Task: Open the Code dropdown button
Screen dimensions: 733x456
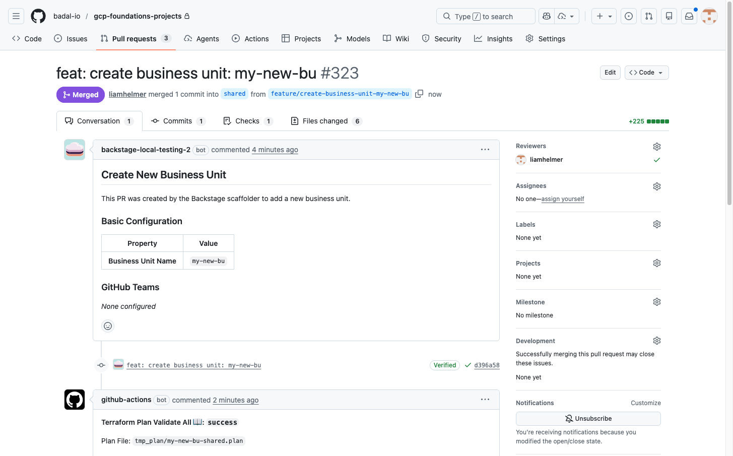Action: point(647,73)
